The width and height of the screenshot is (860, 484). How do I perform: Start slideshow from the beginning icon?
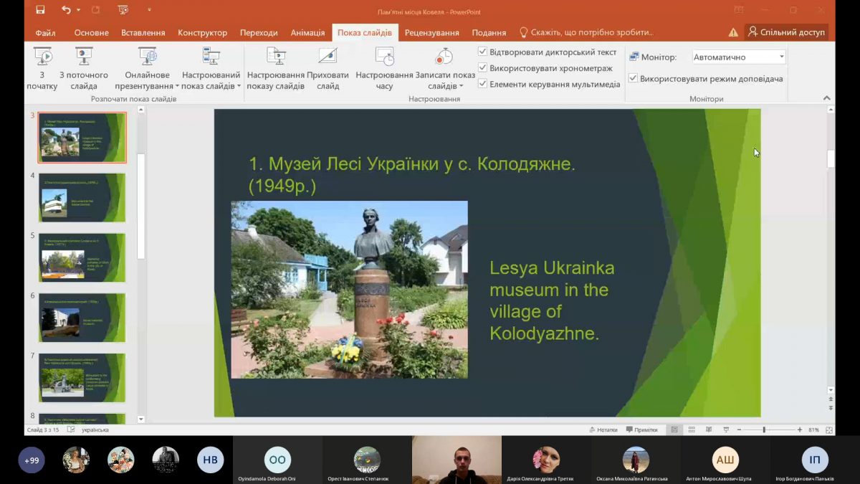(x=42, y=57)
